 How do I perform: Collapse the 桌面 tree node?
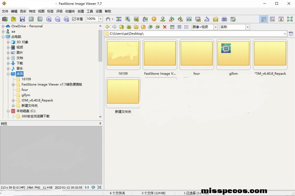[x=8, y=74]
